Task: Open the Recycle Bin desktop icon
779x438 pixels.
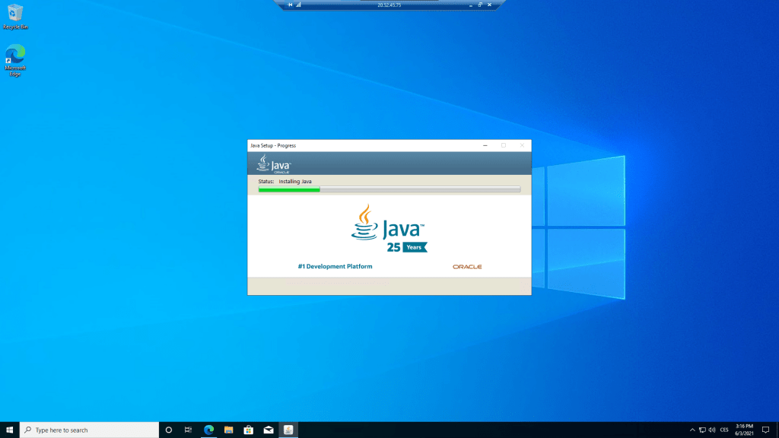Action: click(x=15, y=17)
